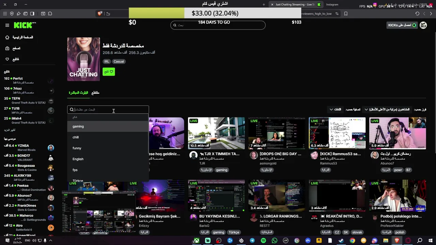This screenshot has height=245, width=436.
Task: Open TEFN in followed channels
Action: pos(29,100)
